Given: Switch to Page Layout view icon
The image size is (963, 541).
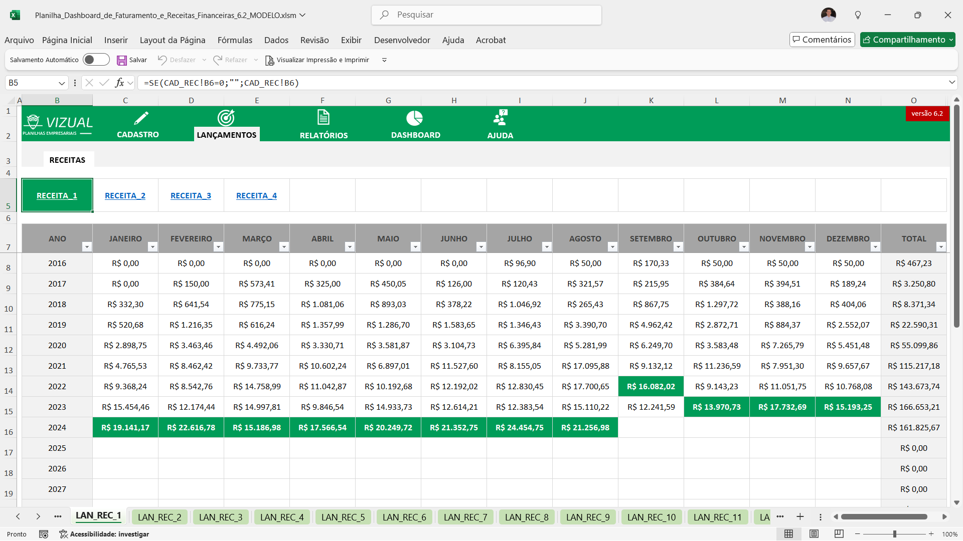Looking at the screenshot, I should tap(814, 534).
